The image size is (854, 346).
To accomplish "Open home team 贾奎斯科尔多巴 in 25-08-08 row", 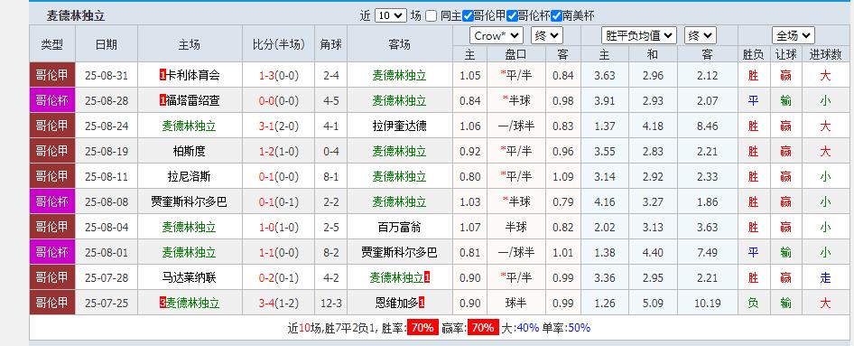I will click(189, 201).
